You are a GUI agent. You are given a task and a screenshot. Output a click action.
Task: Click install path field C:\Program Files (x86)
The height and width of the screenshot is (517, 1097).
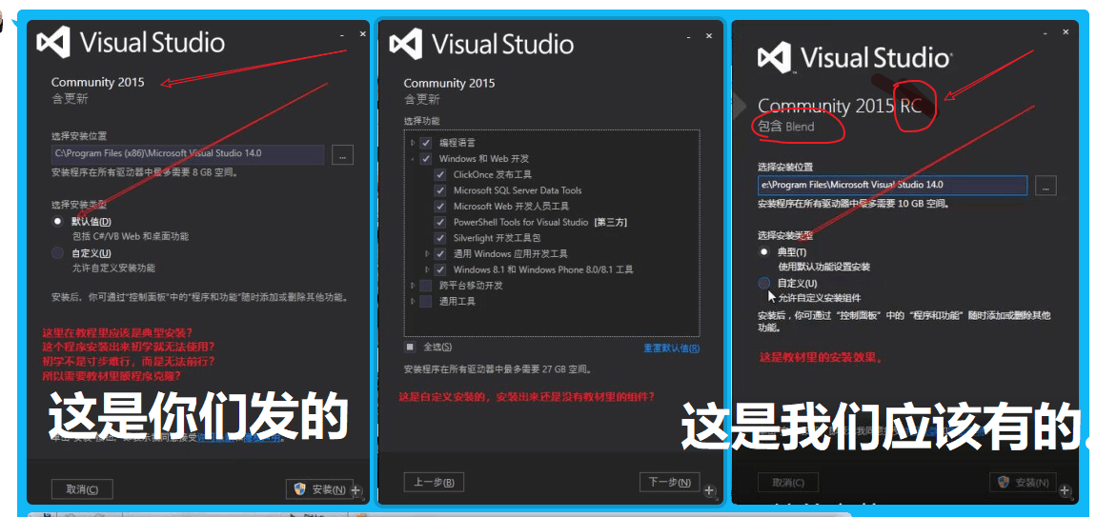tap(188, 153)
